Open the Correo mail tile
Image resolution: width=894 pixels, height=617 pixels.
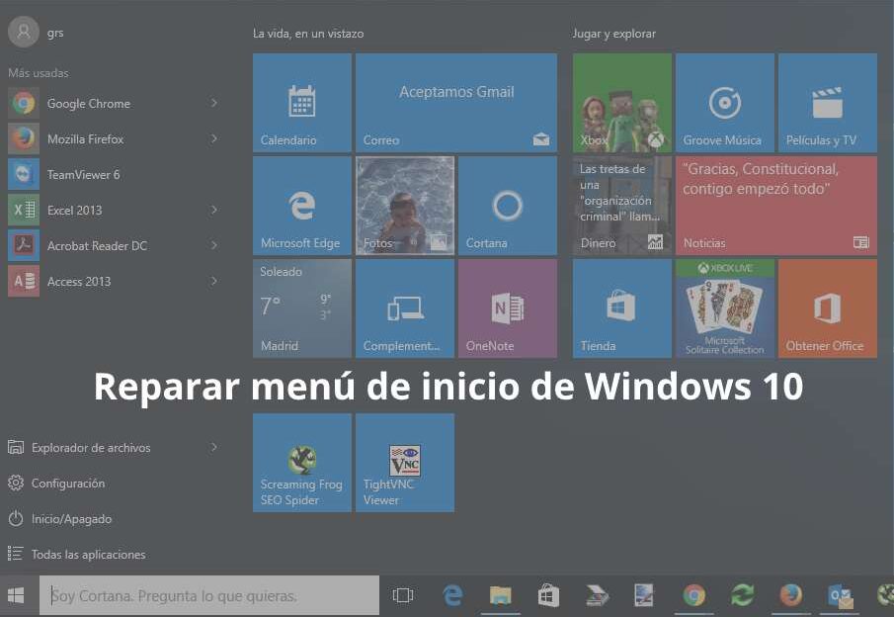456,103
